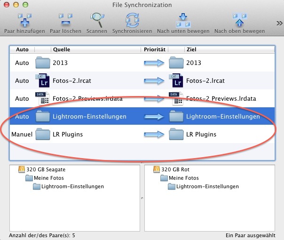Select 320 GB Seagate in the source tree
The width and height of the screenshot is (284, 240).
coord(46,169)
